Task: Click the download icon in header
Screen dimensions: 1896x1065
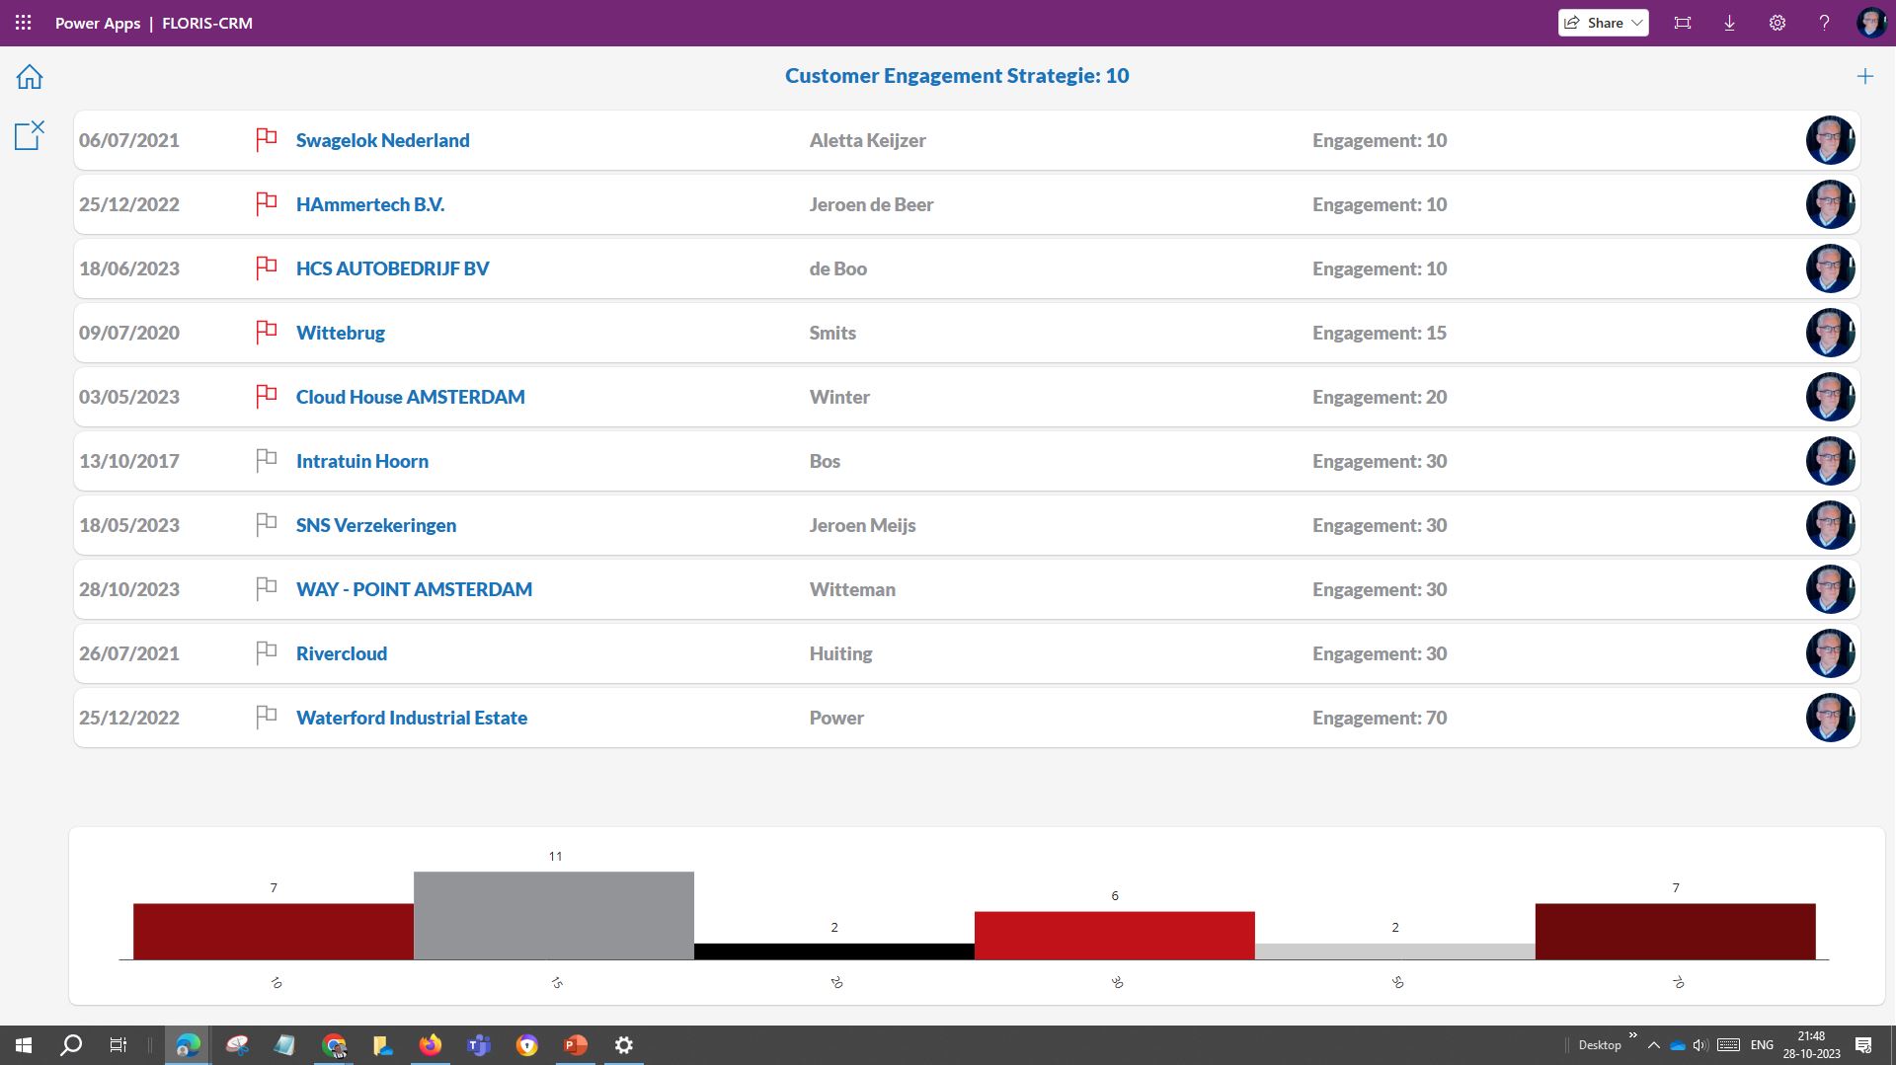Action: tap(1729, 23)
